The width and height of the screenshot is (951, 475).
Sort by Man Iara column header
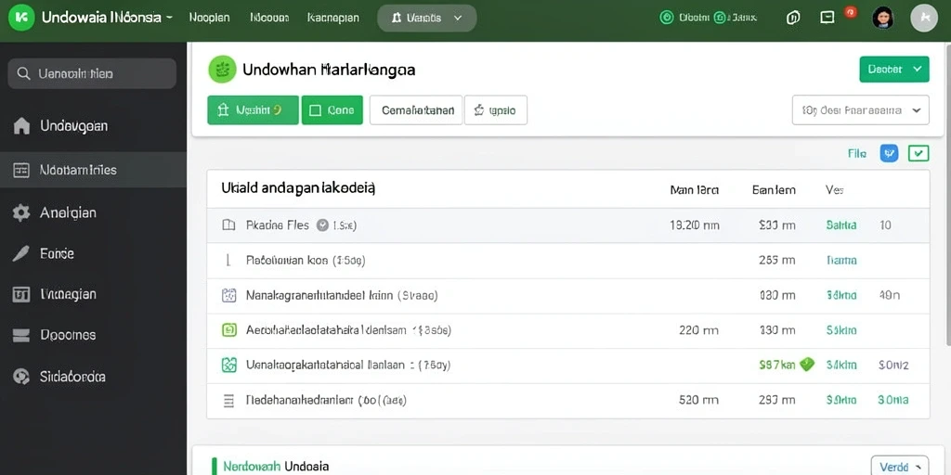pyautogui.click(x=695, y=189)
